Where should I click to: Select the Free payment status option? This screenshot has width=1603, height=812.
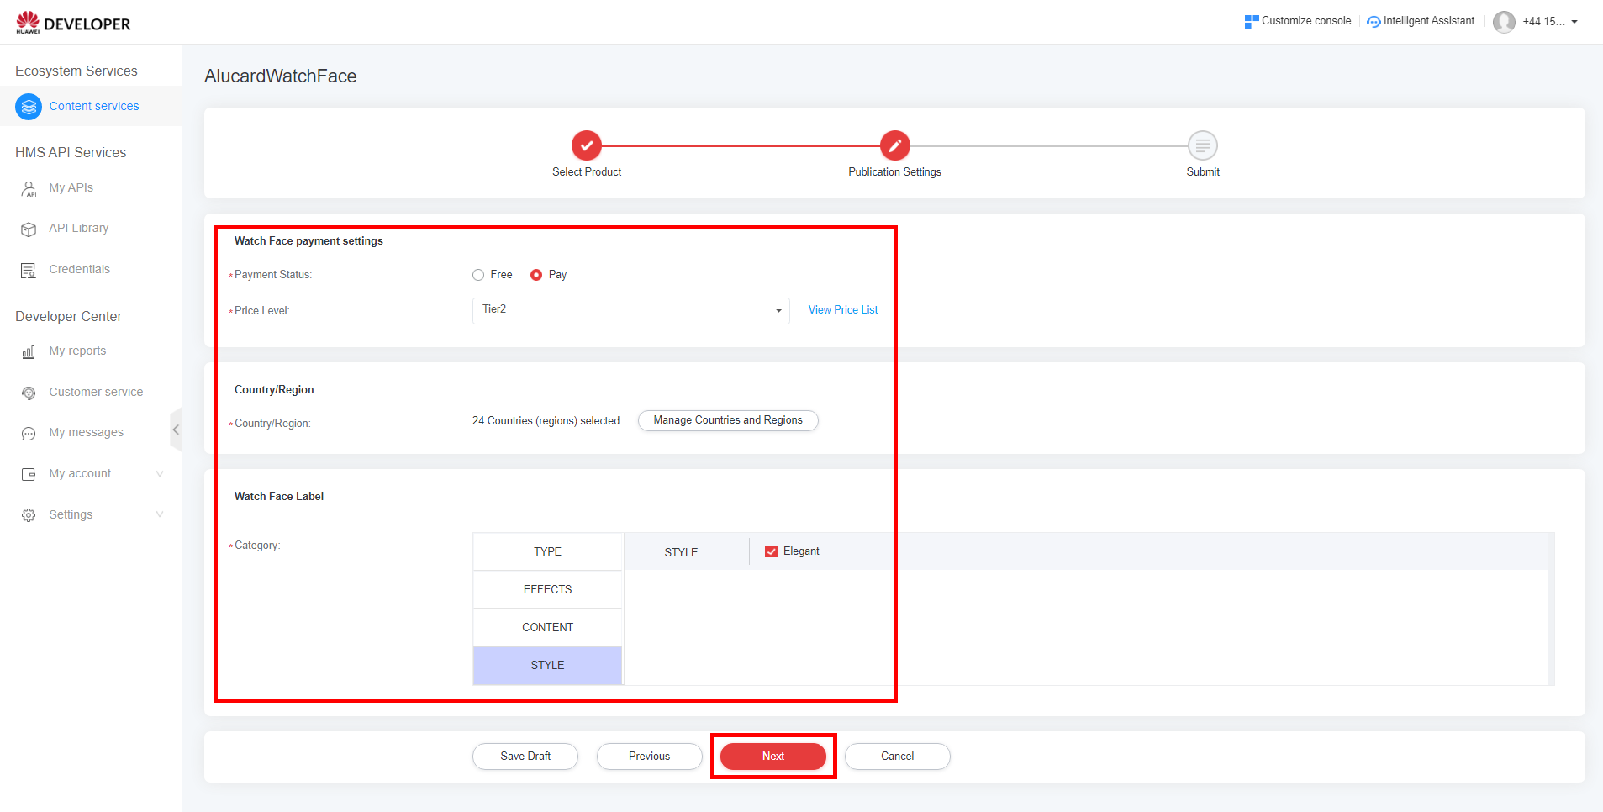pos(478,275)
